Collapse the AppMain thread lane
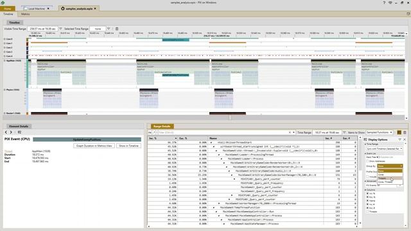Image resolution: width=411 pixels, height=231 pixels. (x=4, y=61)
